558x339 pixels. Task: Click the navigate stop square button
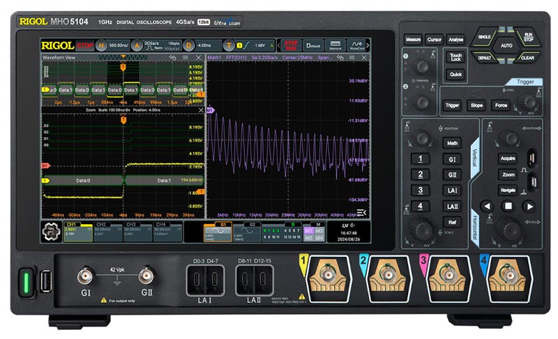(508, 206)
